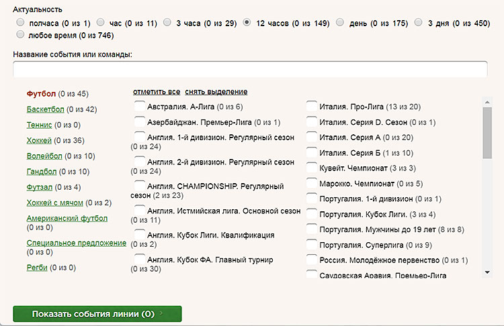504x326 pixels.
Task: Choose the 'день' radio option
Action: [x=340, y=23]
